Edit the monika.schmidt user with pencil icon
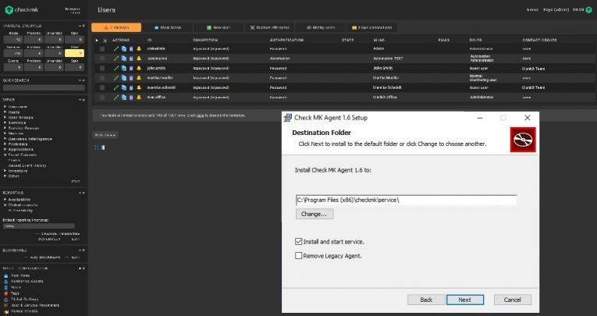Screen dimensions: 597x316 pyautogui.click(x=116, y=87)
